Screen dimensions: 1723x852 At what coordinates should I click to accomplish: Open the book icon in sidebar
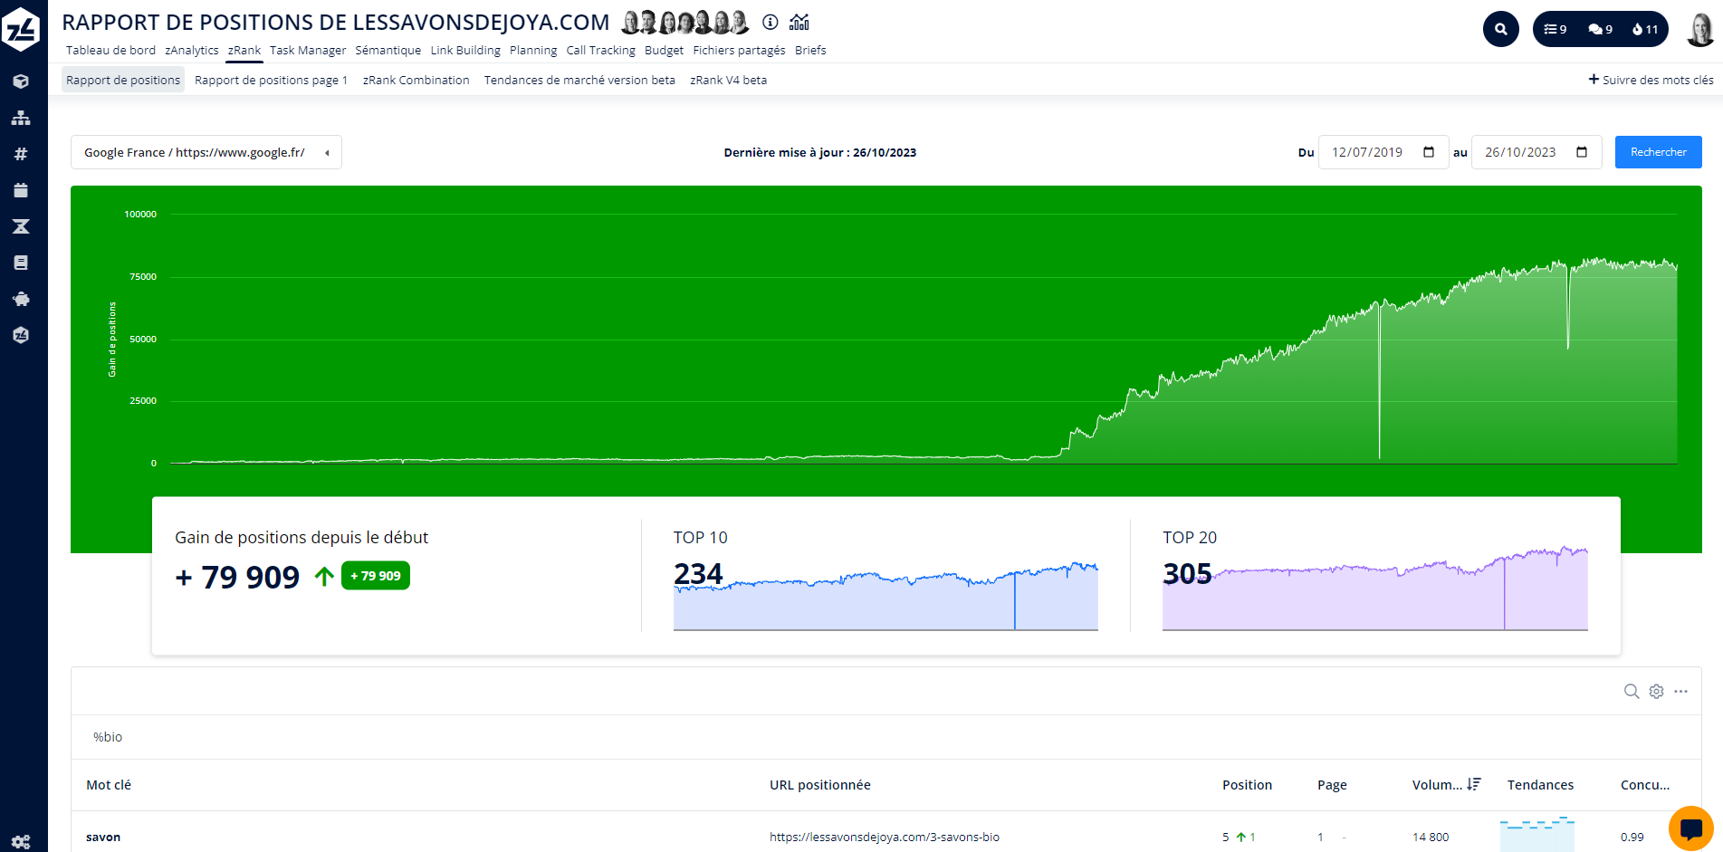(21, 263)
